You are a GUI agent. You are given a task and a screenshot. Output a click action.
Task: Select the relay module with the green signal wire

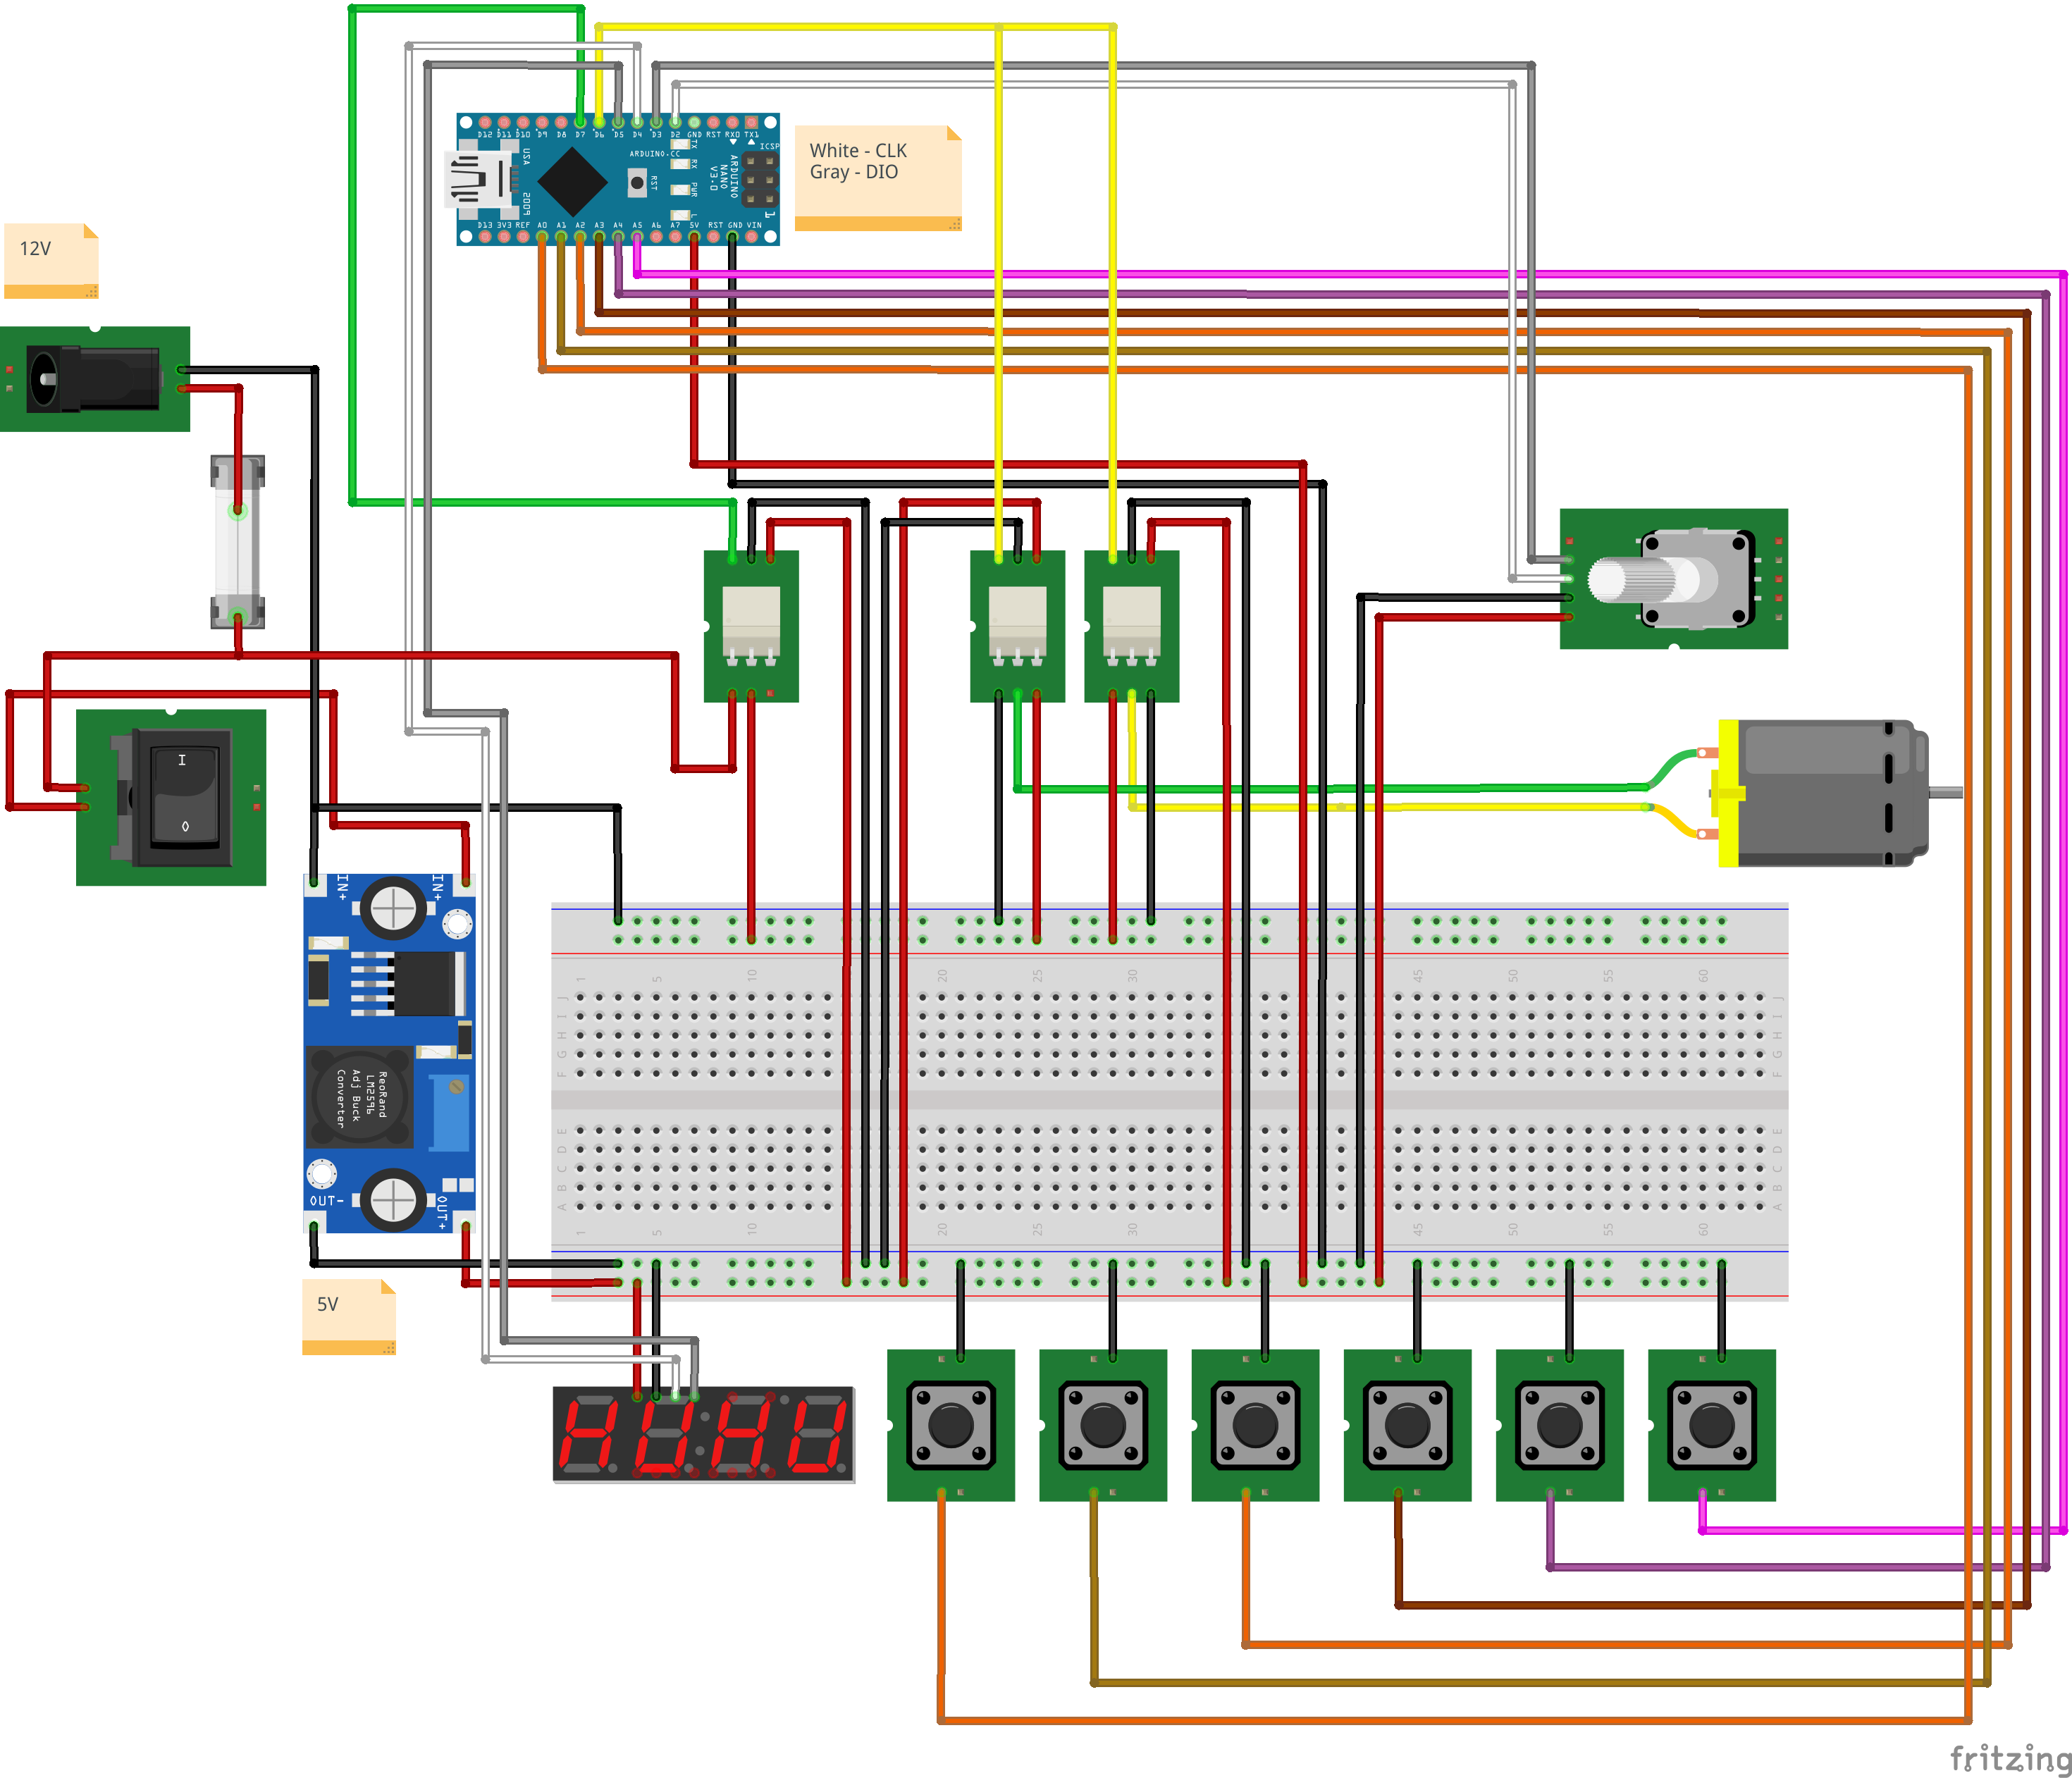[751, 626]
